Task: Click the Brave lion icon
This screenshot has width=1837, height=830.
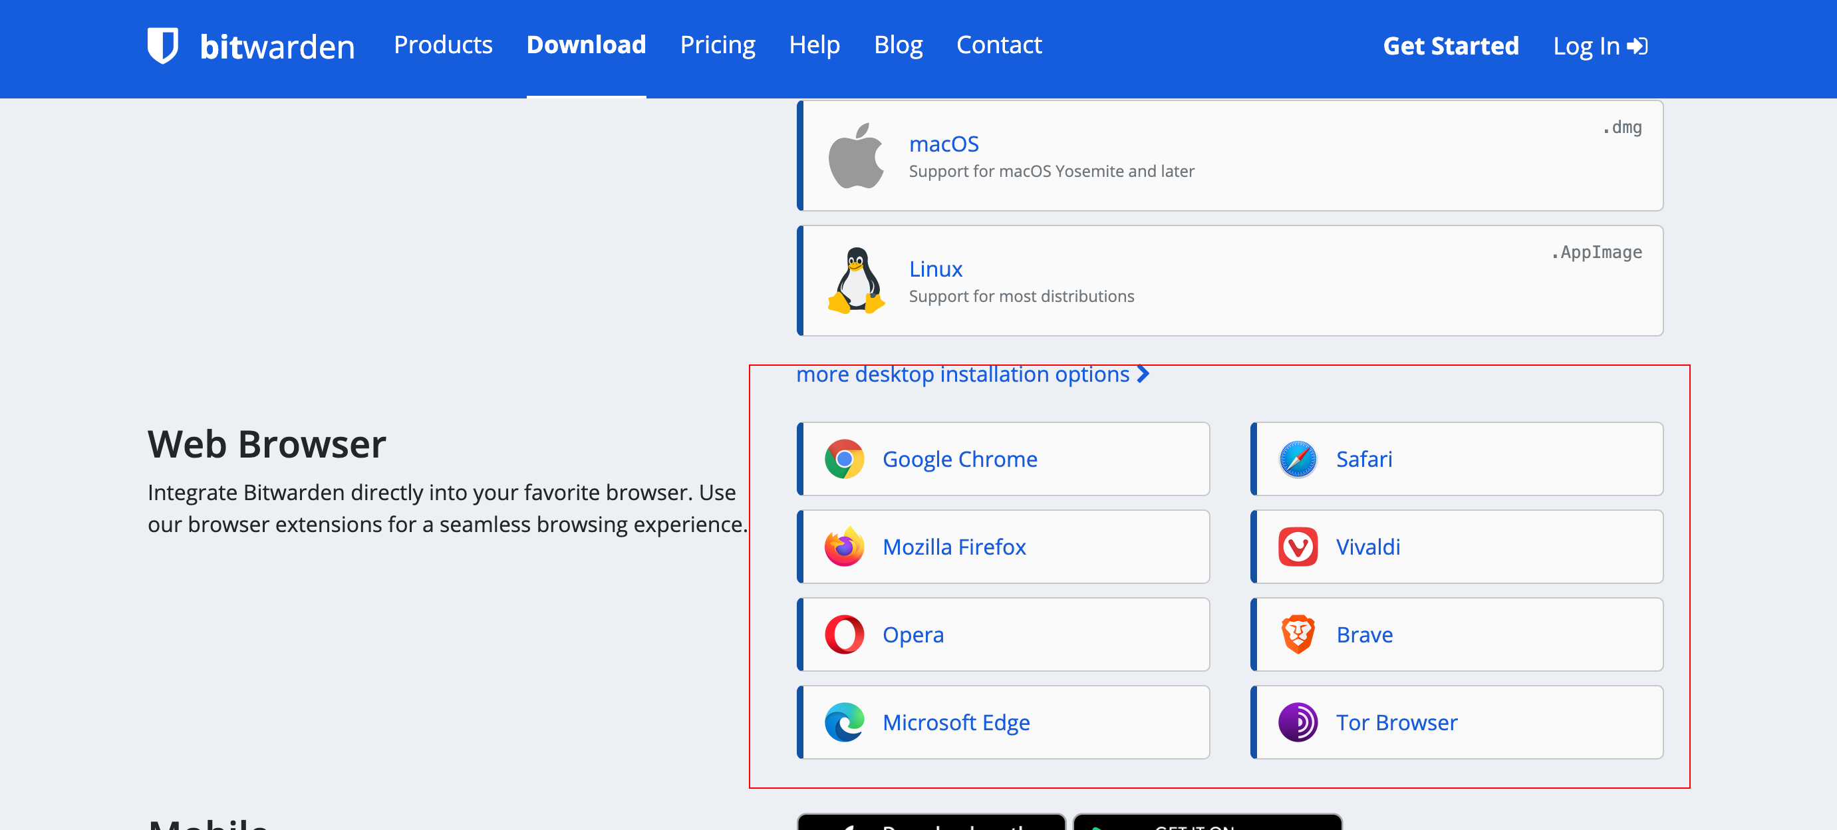Action: (1298, 634)
